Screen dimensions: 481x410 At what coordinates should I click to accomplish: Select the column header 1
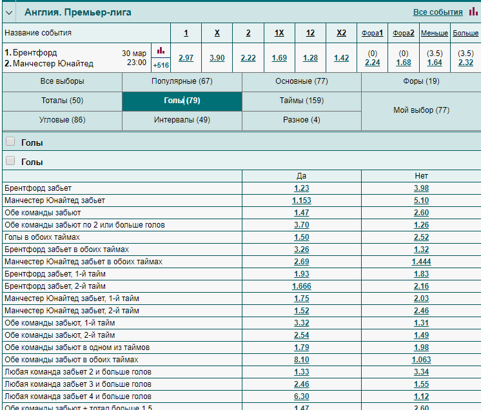point(186,33)
